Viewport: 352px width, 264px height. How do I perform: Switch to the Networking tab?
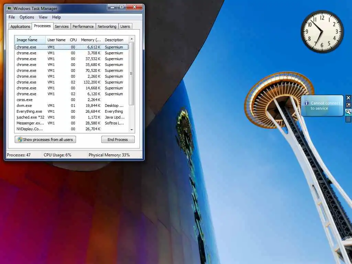[x=107, y=26]
